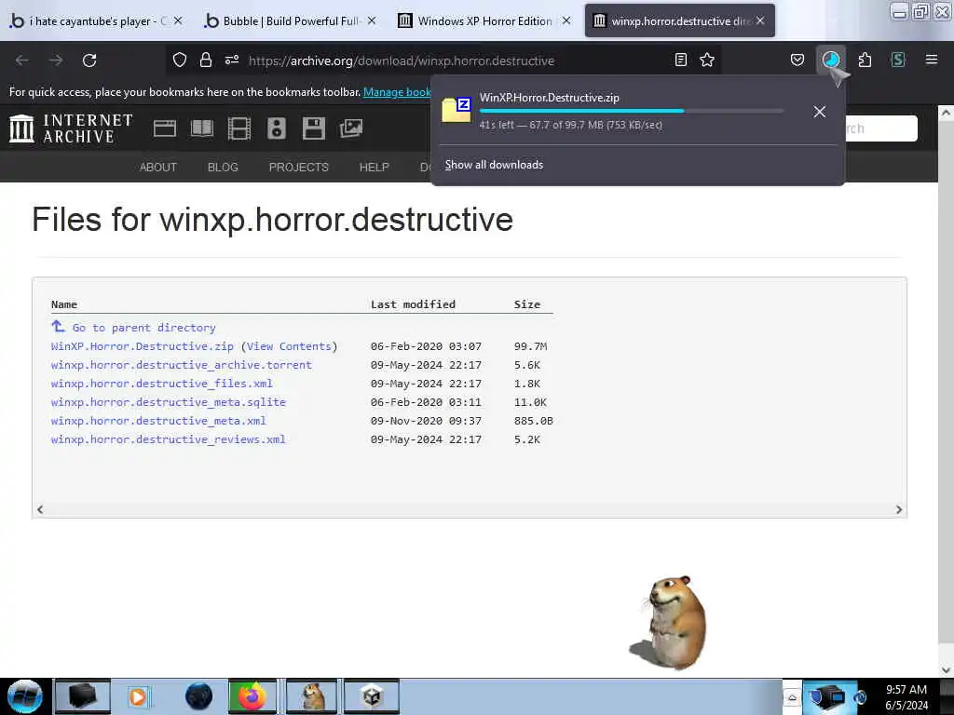Open the extensions puzzle icon

(x=865, y=60)
